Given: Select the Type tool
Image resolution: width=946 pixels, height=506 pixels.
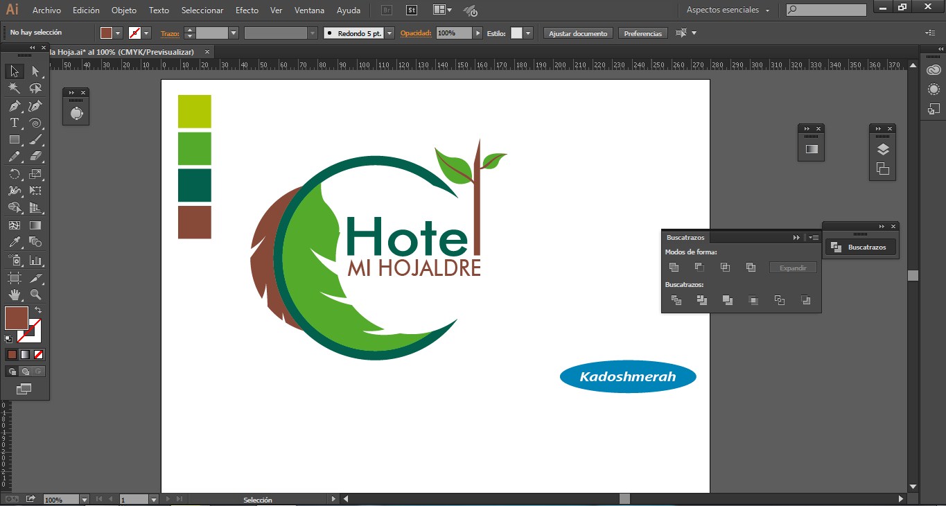Looking at the screenshot, I should pos(14,123).
